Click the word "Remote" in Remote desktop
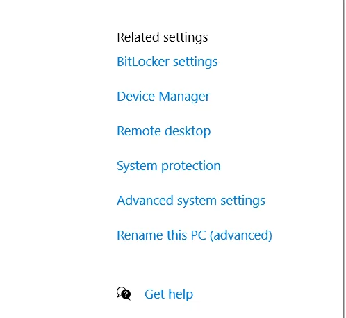The height and width of the screenshot is (318, 346). [139, 131]
